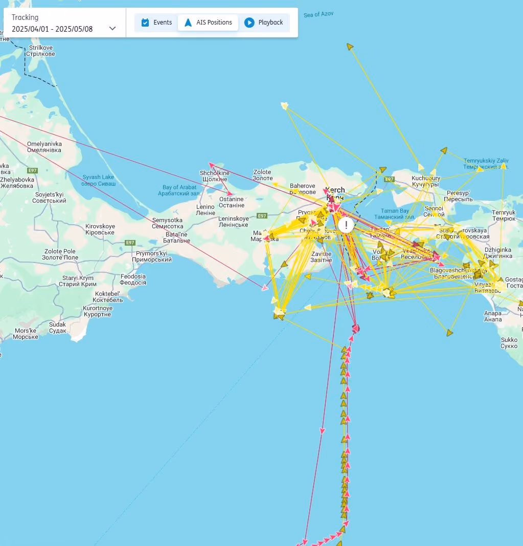523x546 pixels.
Task: Click the pink AIS arrow near Ostanine
Action: point(230,193)
